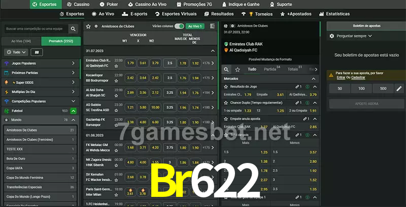Pick odds 1.79 for Emirates Club W1
The width and height of the screenshot is (406, 207).
point(130,63)
